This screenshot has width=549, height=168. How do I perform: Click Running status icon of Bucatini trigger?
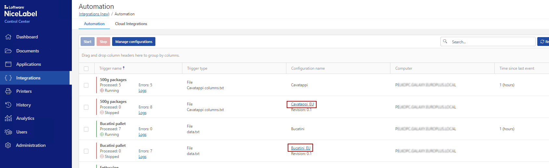[x=102, y=134]
